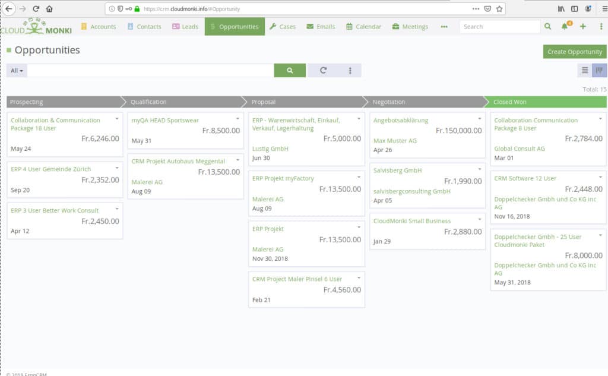Image resolution: width=608 pixels, height=376 pixels.
Task: Expand menu on Collaboration & Communication Package 18 User card
Action: 117,118
